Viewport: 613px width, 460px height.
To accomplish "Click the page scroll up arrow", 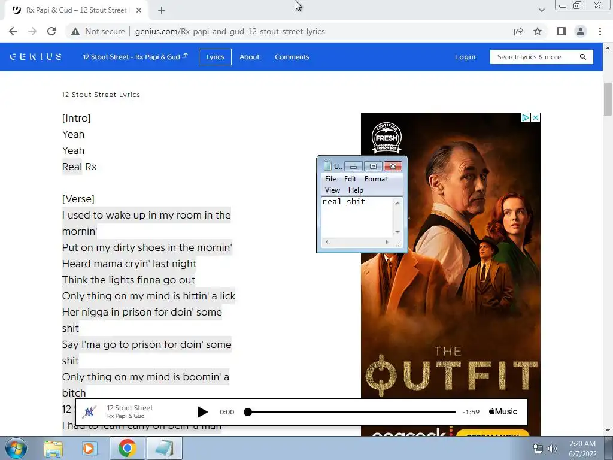I will tap(608, 48).
